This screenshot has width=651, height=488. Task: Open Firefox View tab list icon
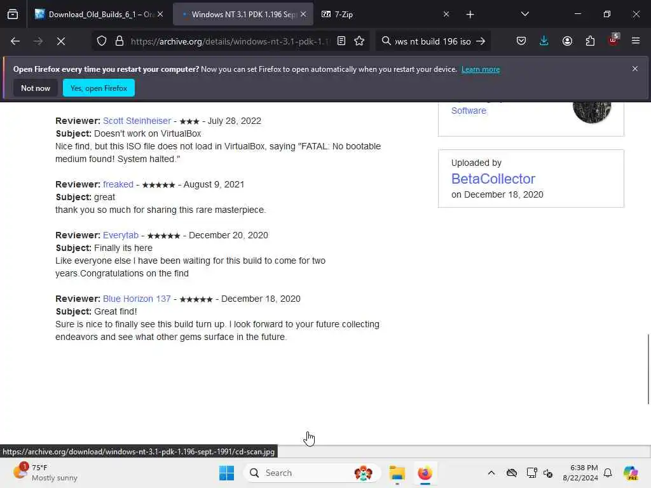click(13, 15)
